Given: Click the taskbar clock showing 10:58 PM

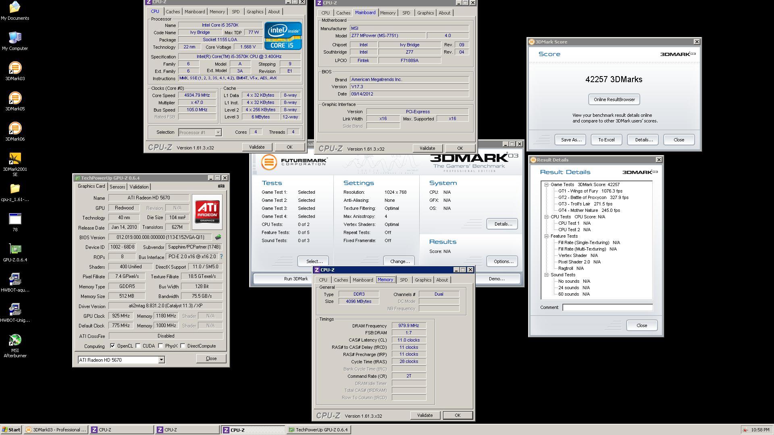Looking at the screenshot, I should click(760, 430).
